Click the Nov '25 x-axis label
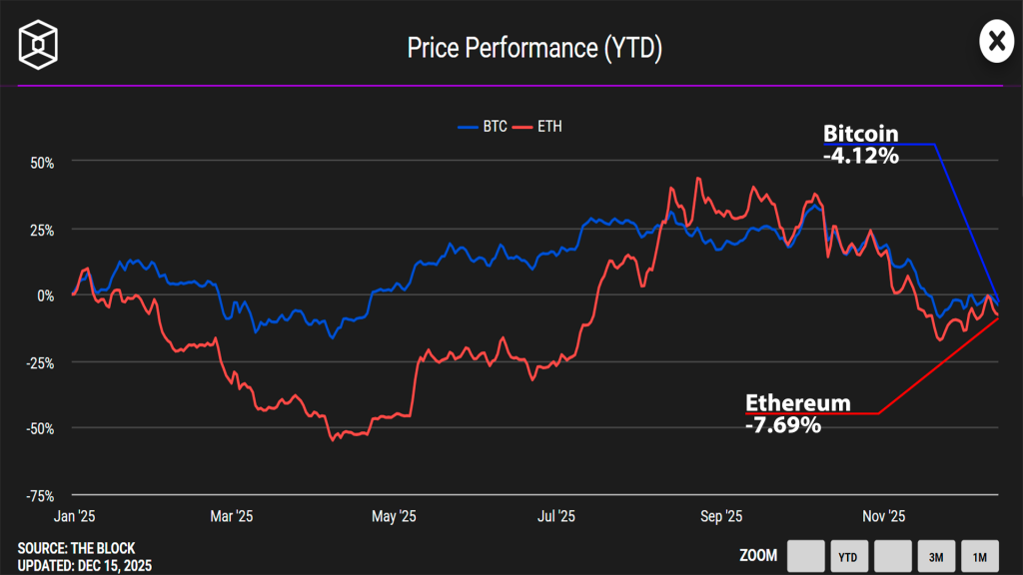1023x575 pixels. pos(883,516)
